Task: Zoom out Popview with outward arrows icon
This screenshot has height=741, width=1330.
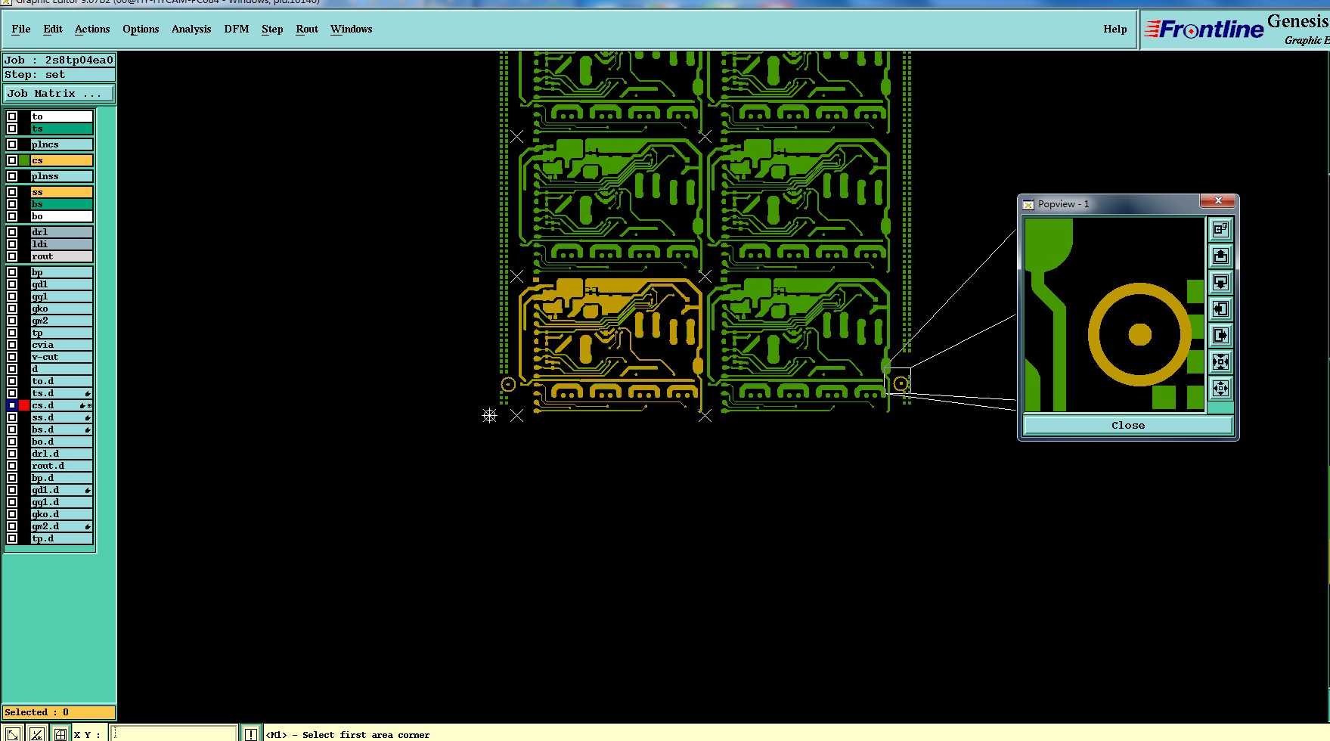Action: coord(1220,388)
